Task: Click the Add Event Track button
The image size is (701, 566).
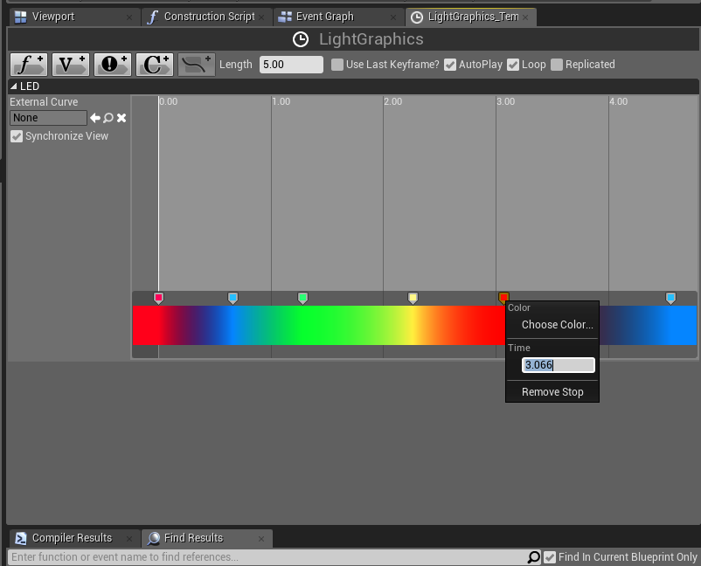Action: pos(113,65)
